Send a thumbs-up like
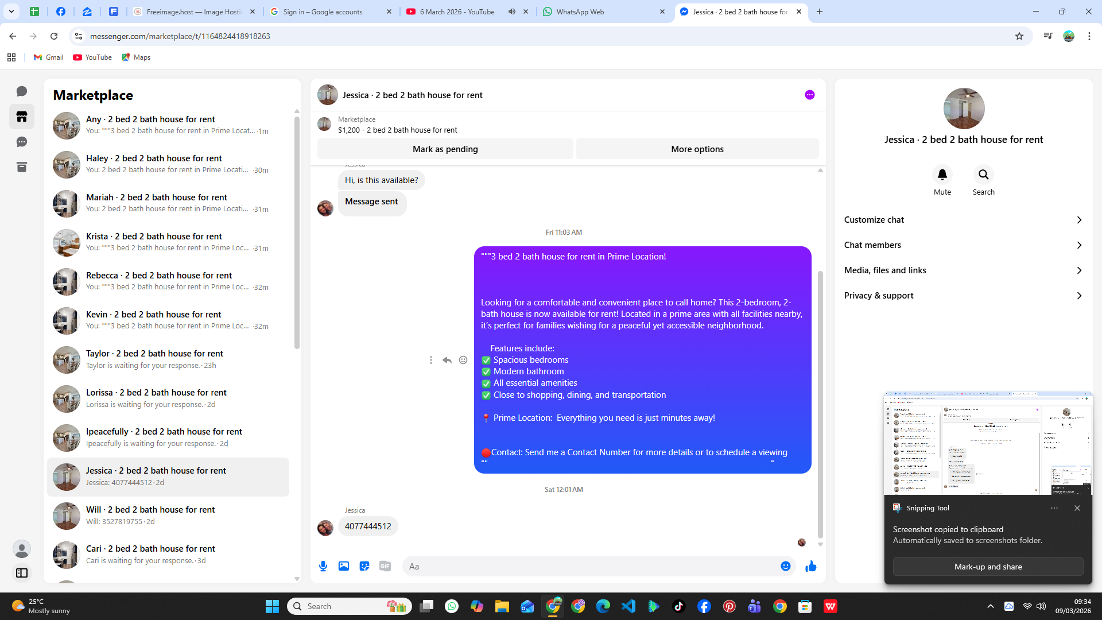Image resolution: width=1102 pixels, height=620 pixels. tap(810, 567)
